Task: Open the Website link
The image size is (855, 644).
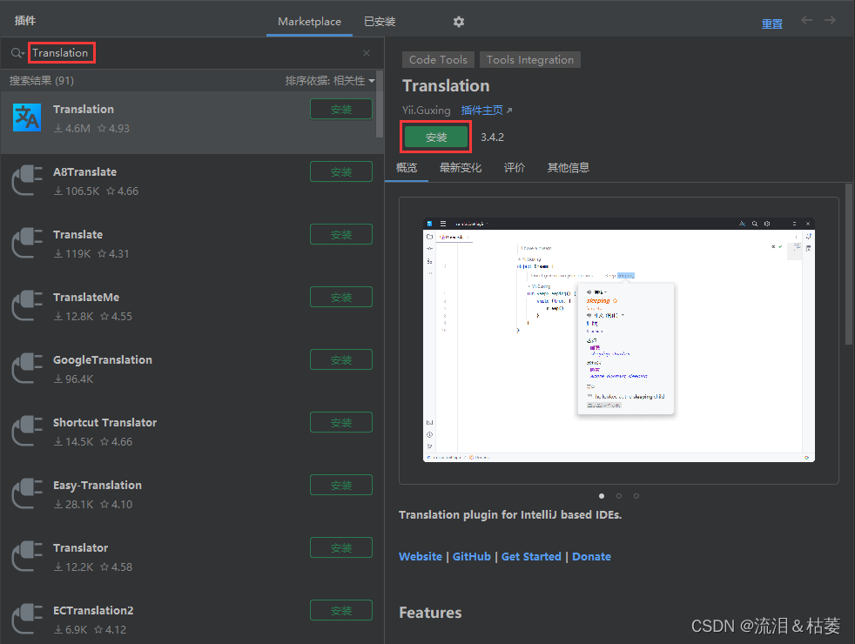Action: (421, 556)
